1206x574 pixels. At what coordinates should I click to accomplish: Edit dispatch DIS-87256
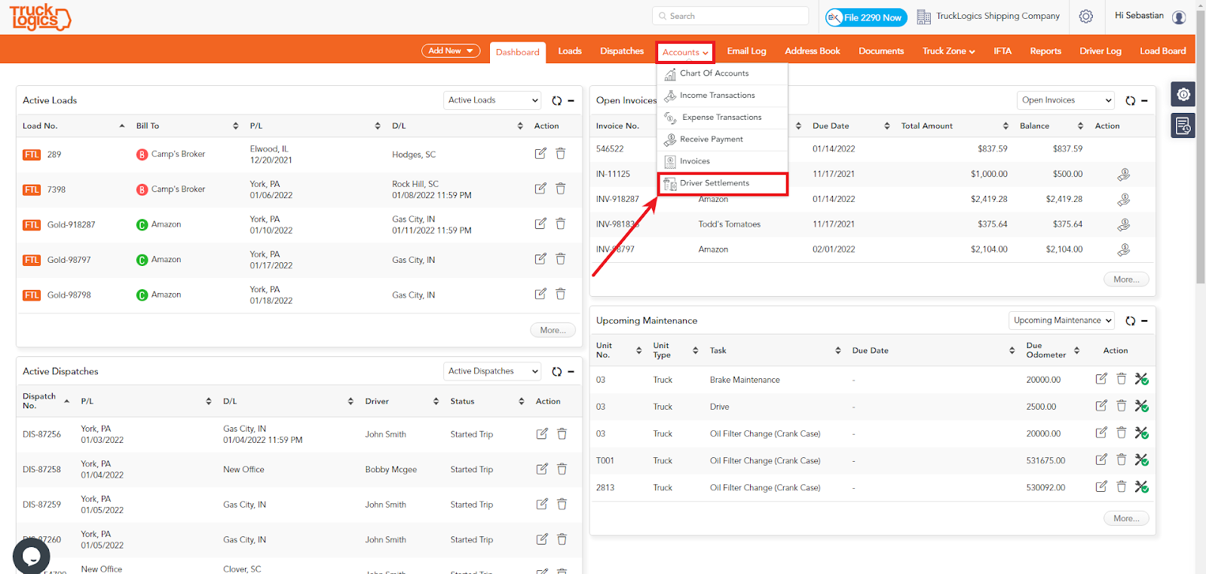542,434
